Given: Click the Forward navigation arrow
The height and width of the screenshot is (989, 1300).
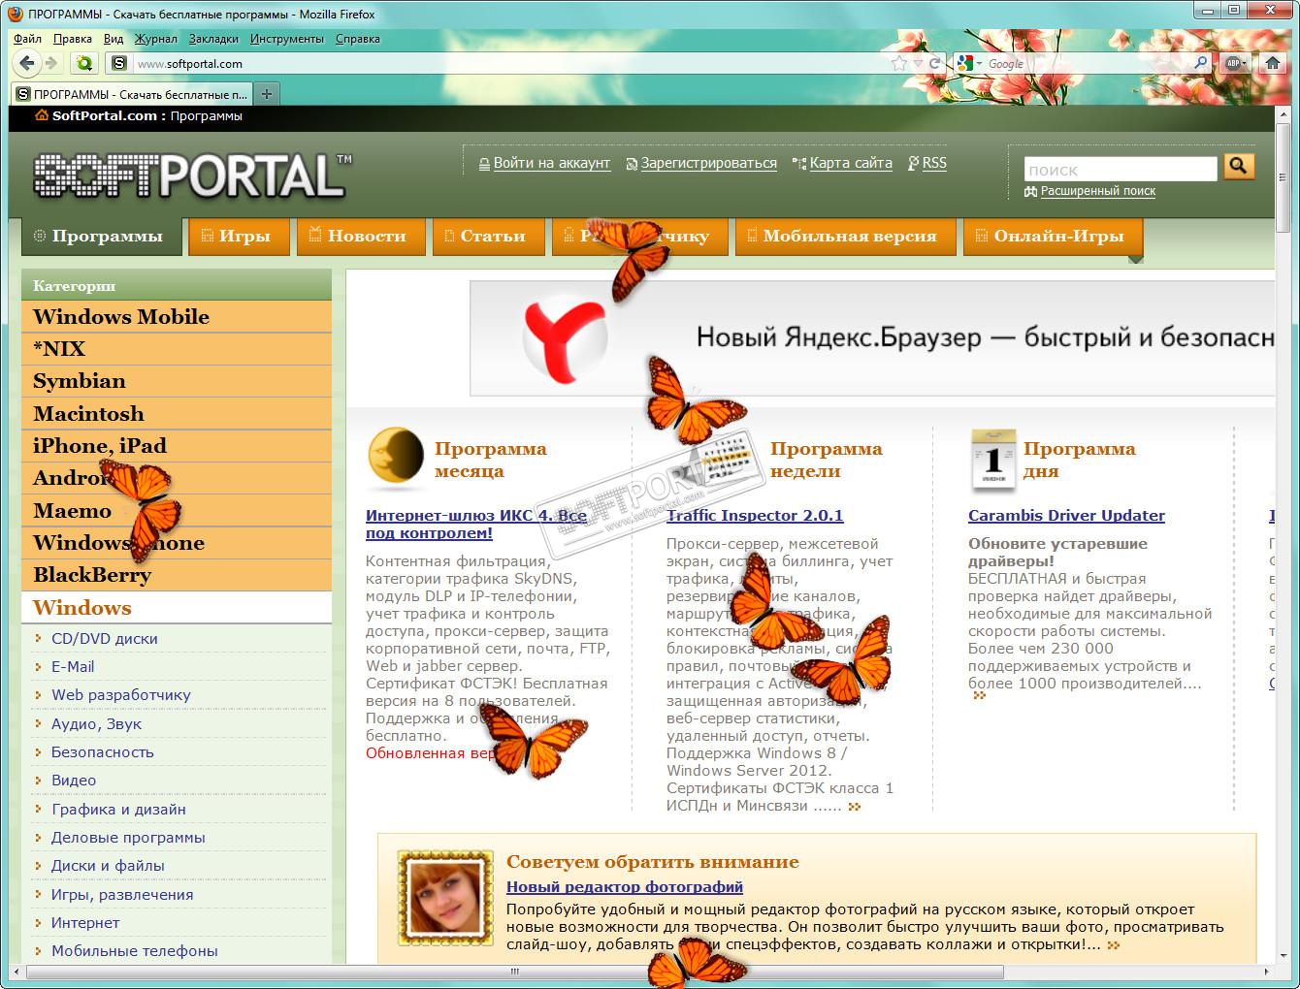Looking at the screenshot, I should [52, 64].
